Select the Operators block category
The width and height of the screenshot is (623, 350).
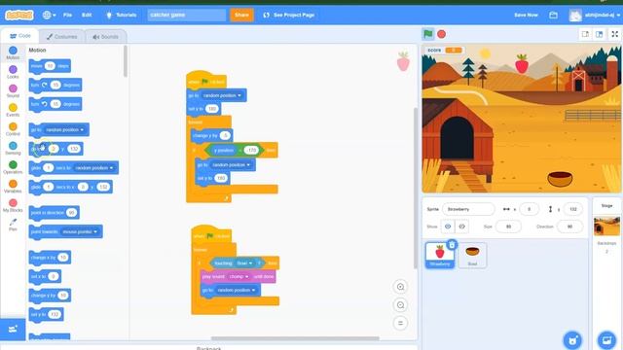point(13,167)
